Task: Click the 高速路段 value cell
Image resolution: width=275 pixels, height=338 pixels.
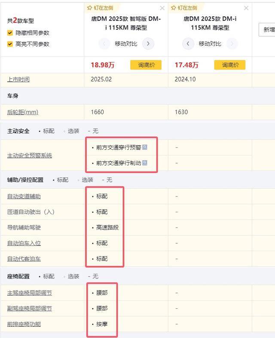Action: tap(107, 227)
